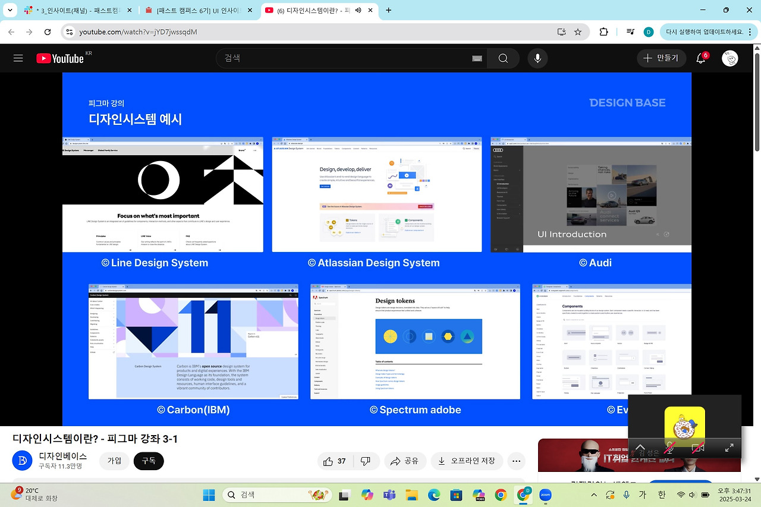Toggle the 한 Korean/English IME indicator

(662, 495)
